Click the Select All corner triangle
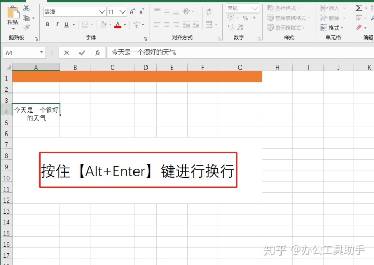Screen dimensions: 374x265 point(9,67)
